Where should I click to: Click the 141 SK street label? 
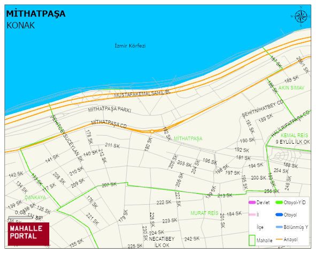pyautogui.click(x=52, y=159)
